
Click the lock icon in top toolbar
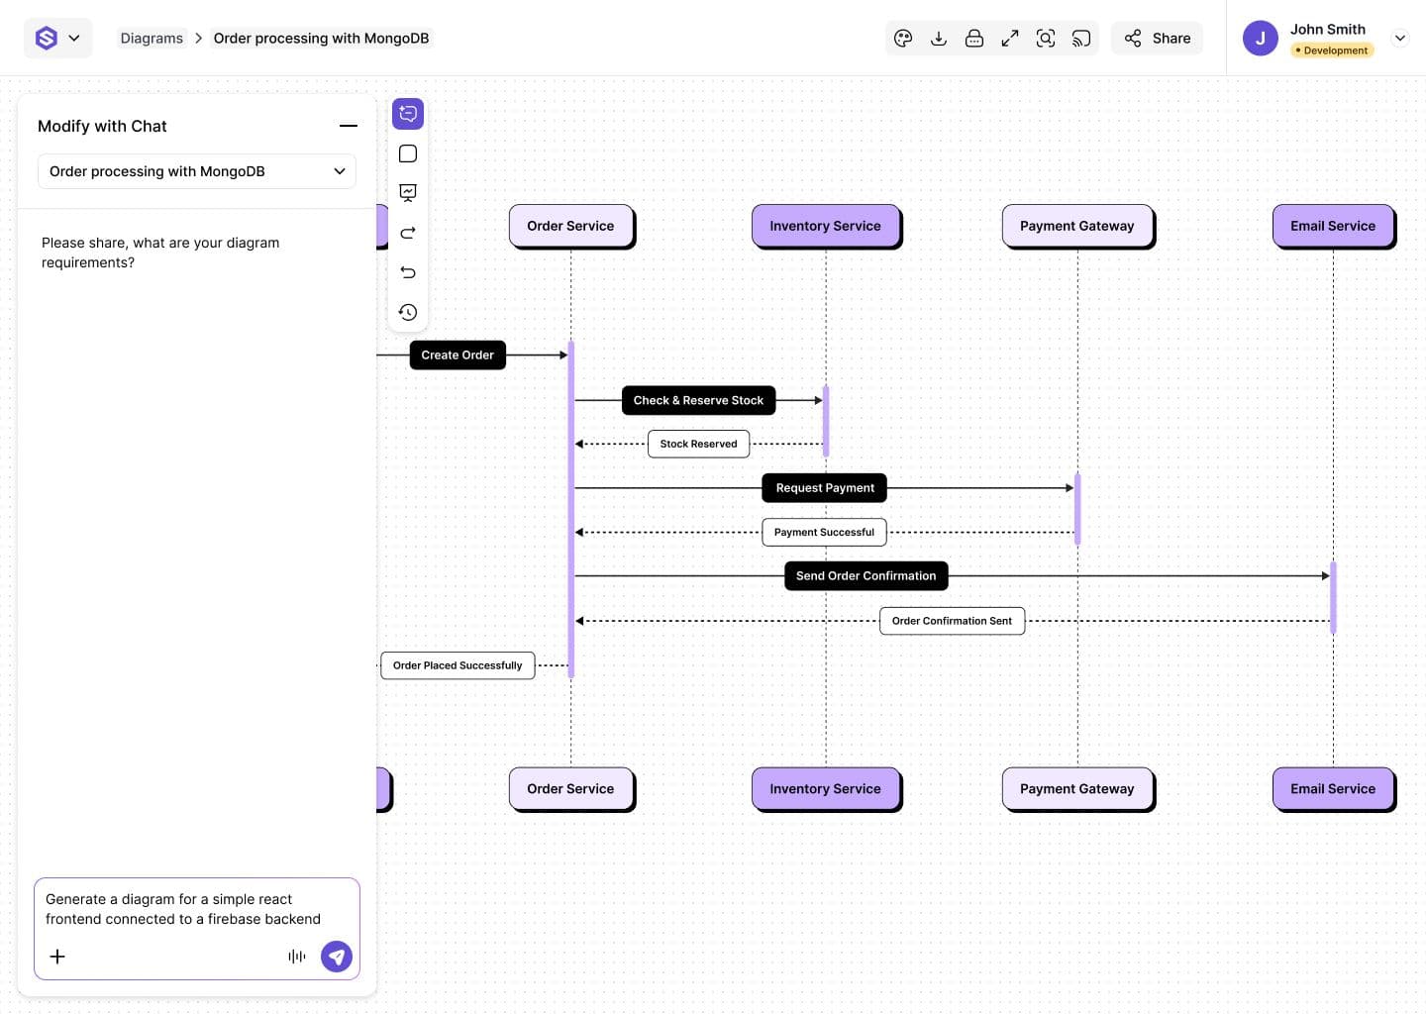click(x=974, y=39)
